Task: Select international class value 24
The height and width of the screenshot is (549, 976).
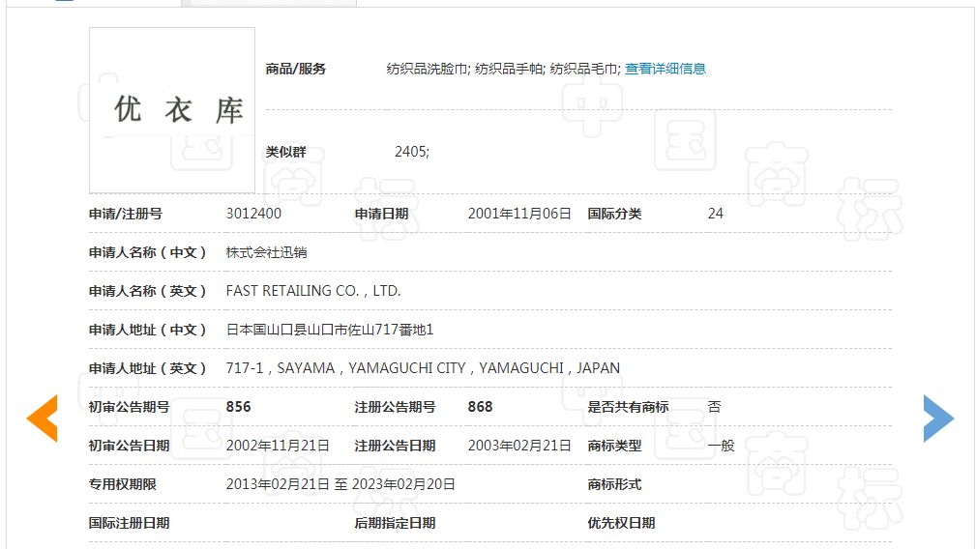Action: [715, 214]
